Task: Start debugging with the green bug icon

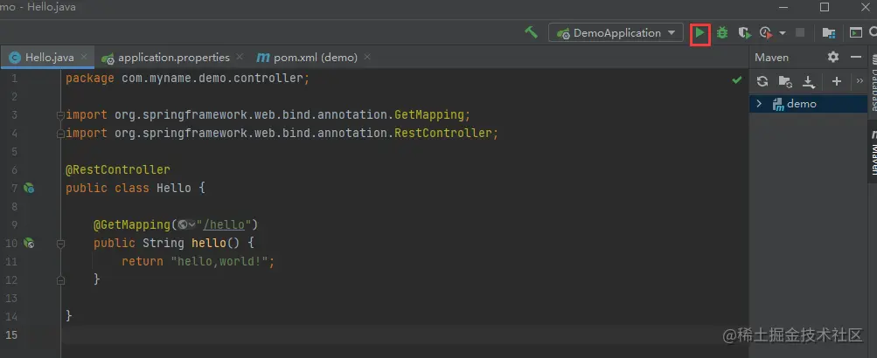Action: pyautogui.click(x=722, y=33)
